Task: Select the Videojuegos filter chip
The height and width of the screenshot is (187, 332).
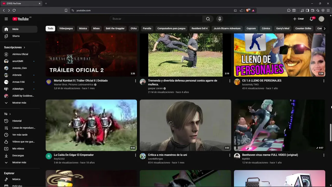Action: tap(66, 29)
